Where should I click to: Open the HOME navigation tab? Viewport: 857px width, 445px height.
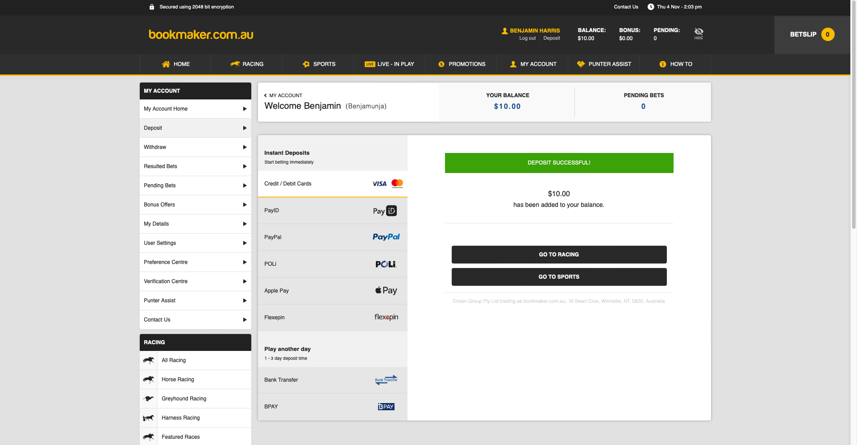[x=175, y=64]
